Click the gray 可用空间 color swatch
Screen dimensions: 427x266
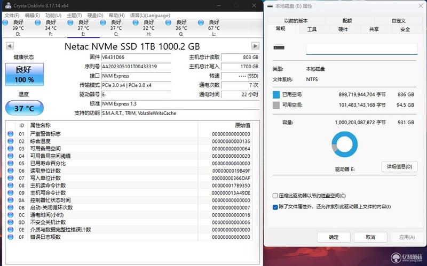tap(276, 105)
